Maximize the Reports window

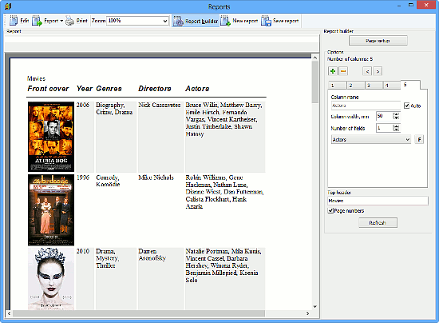[411, 5]
